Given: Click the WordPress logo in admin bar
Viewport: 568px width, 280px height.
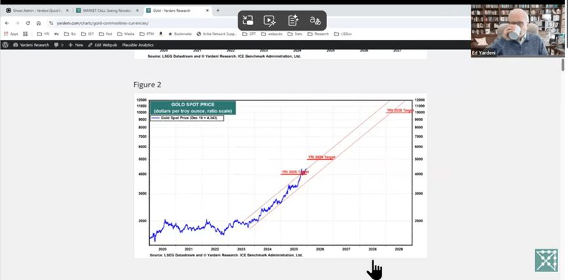Looking at the screenshot, I should [5, 45].
